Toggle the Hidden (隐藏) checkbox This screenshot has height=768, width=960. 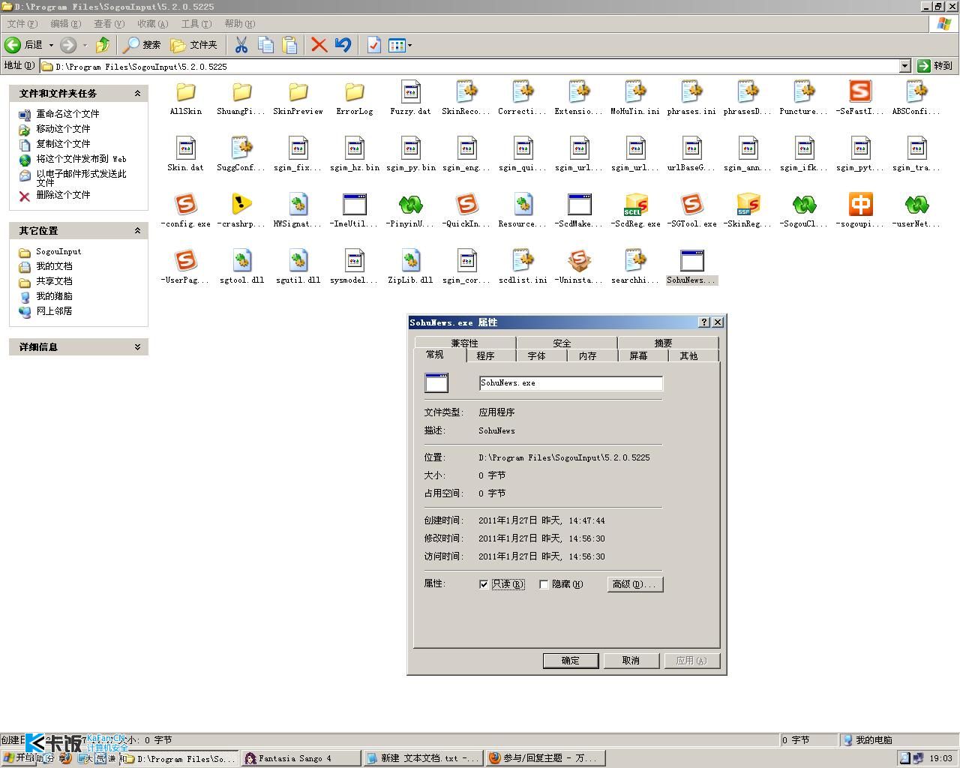click(x=544, y=584)
